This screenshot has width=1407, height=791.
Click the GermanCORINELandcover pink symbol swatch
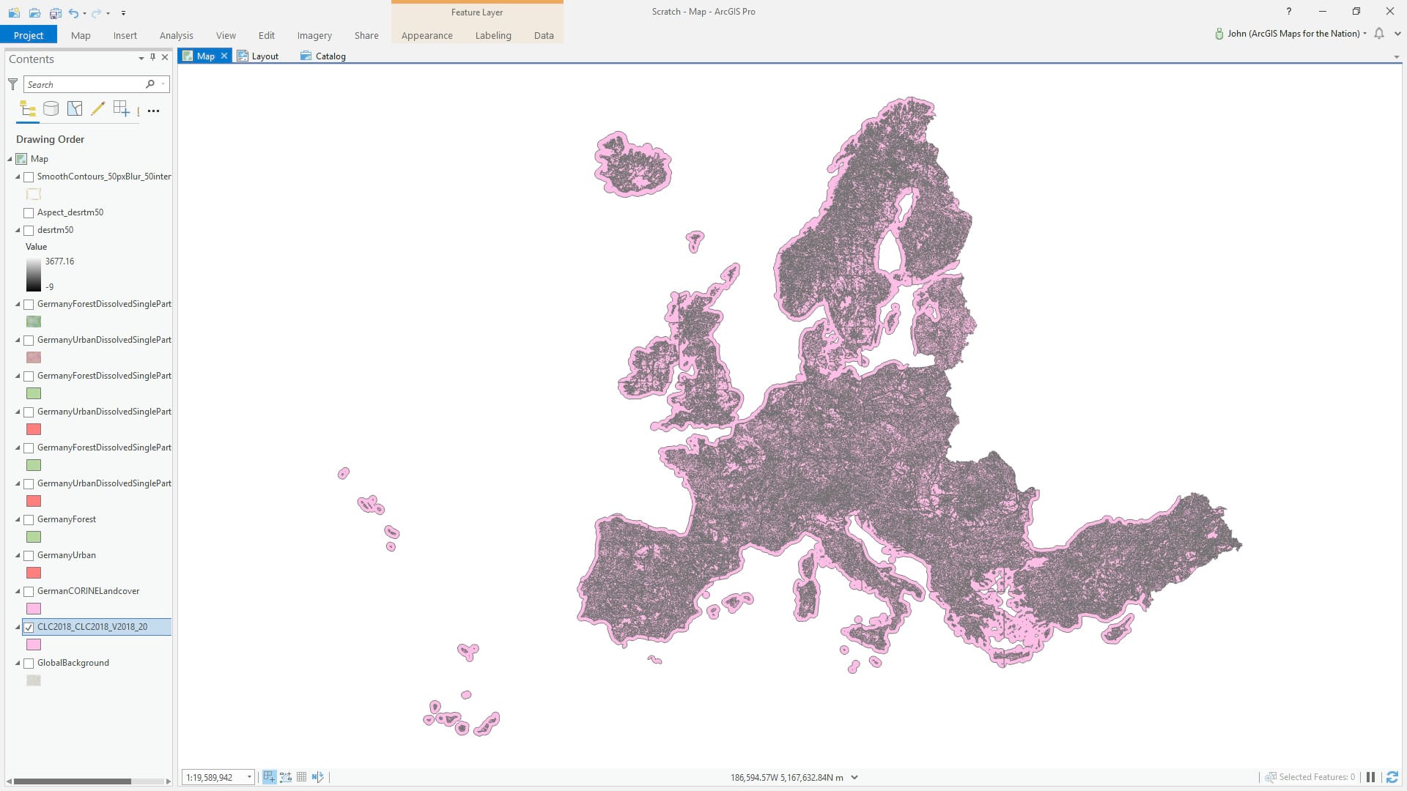point(34,609)
